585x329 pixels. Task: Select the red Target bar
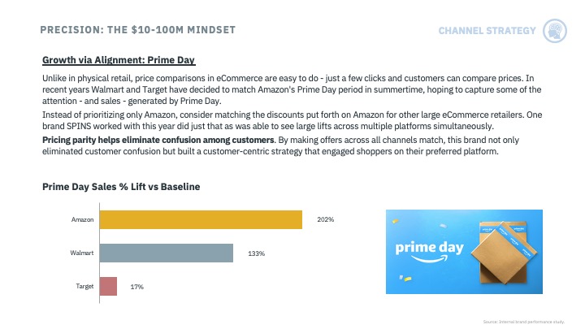108,286
